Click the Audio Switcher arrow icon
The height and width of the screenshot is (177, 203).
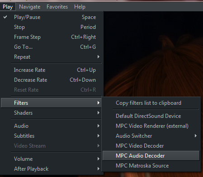196,136
